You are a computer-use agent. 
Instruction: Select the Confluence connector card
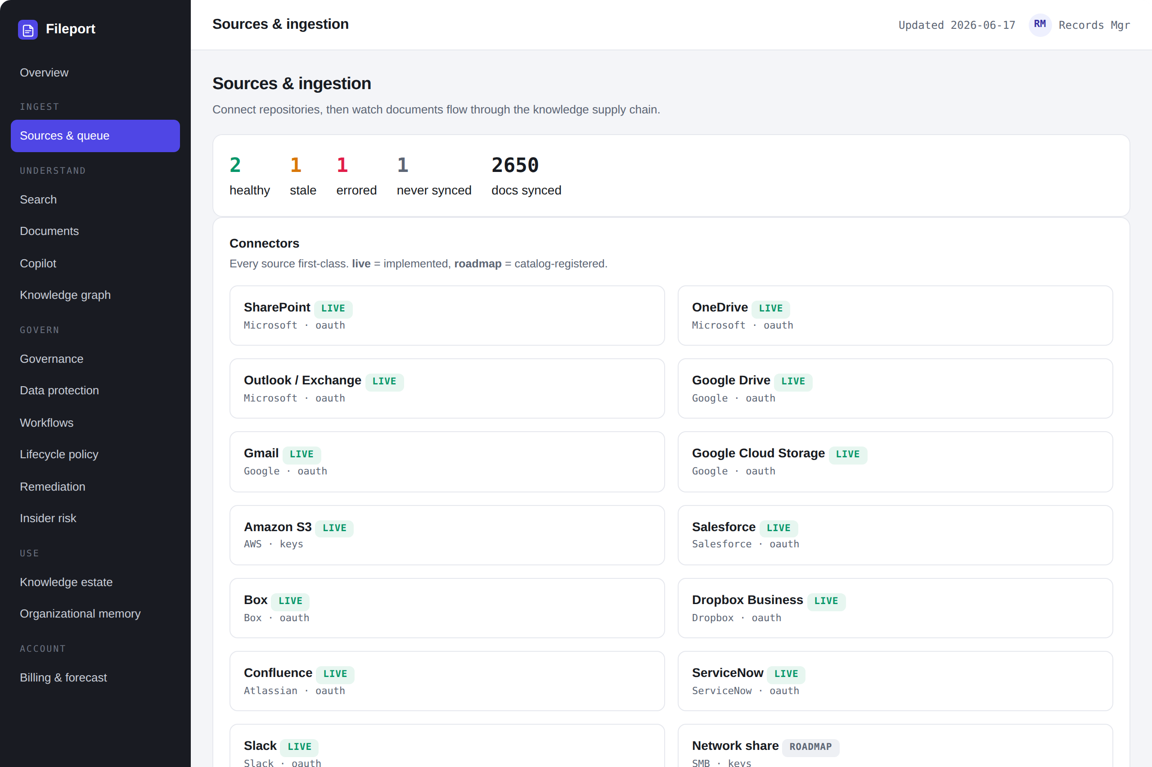(447, 681)
